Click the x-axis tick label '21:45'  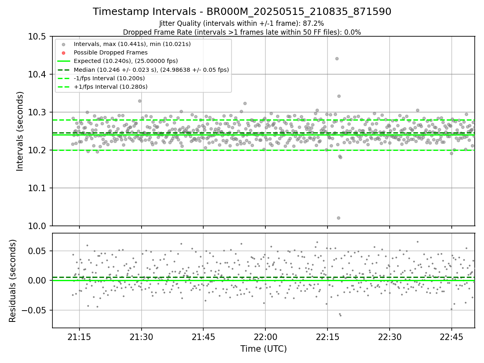(203, 337)
